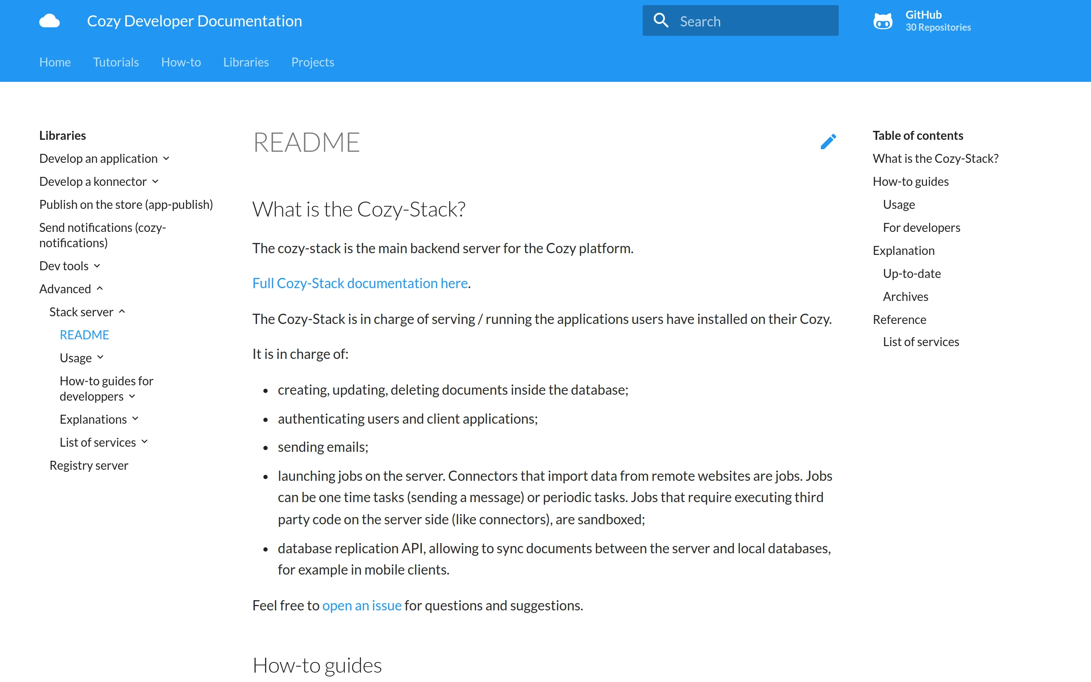Follow the open an issue link
1091x682 pixels.
pyautogui.click(x=361, y=605)
